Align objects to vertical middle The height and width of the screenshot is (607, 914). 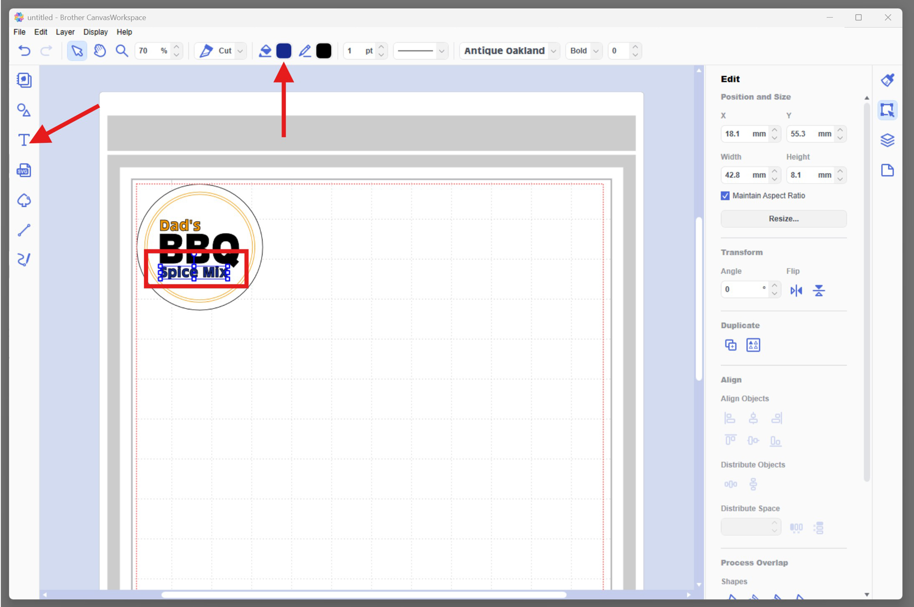[753, 440]
